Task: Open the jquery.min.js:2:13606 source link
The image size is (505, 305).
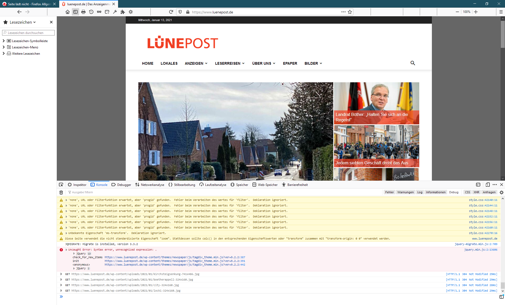Action: (481, 250)
